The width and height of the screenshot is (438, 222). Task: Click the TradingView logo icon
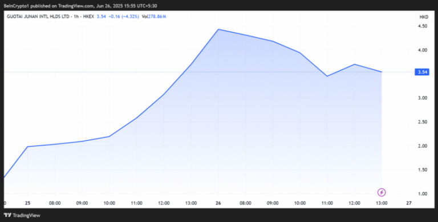click(8, 215)
